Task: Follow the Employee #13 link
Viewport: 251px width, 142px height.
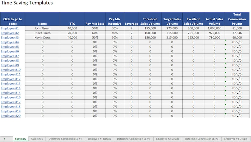Action: [x=10, y=83]
